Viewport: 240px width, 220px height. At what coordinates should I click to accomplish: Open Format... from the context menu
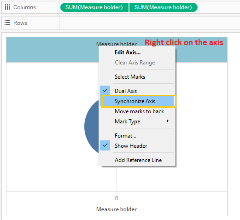(x=125, y=136)
